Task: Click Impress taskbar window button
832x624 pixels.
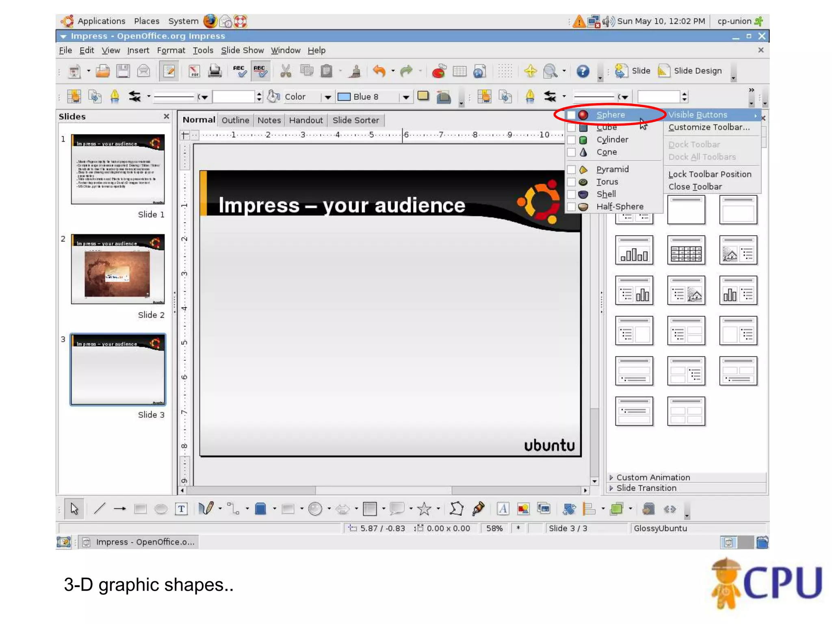Action: 139,542
